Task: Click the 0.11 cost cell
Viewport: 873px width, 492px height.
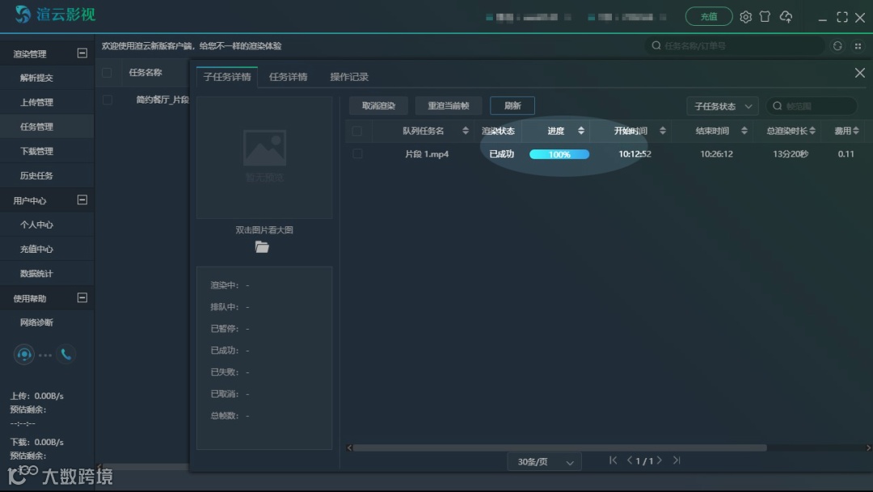Action: click(x=846, y=154)
